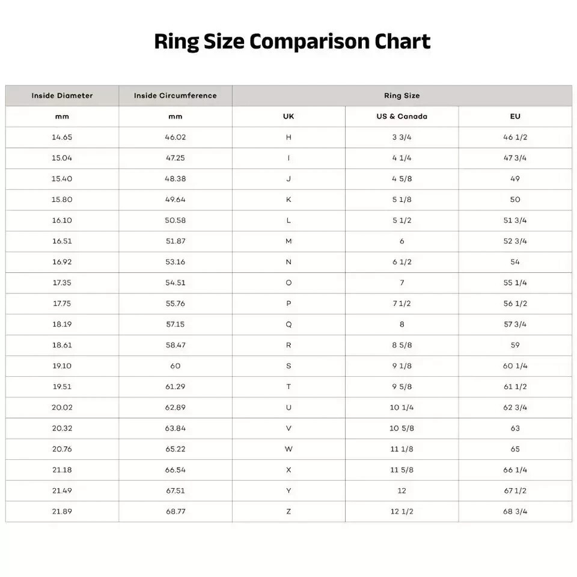Image resolution: width=577 pixels, height=577 pixels.
Task: Click the circumference value 60 cell
Action: 176,366
